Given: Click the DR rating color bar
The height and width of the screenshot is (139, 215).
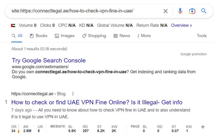Looking at the screenshot, I should point(19,128).
